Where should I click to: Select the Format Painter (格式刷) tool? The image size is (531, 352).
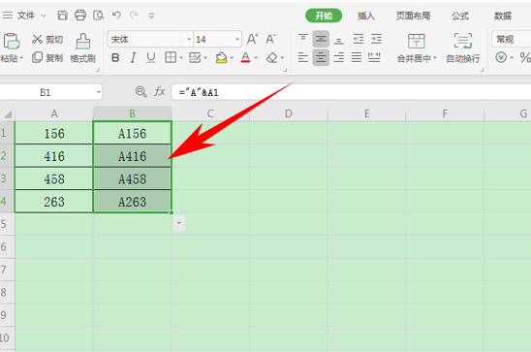82,48
